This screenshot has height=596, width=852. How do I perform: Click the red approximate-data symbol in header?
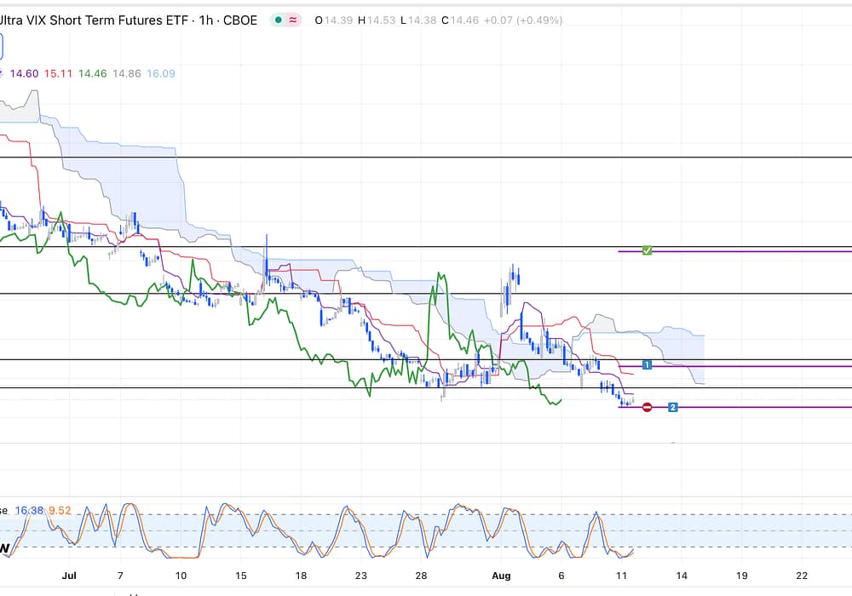(x=293, y=20)
